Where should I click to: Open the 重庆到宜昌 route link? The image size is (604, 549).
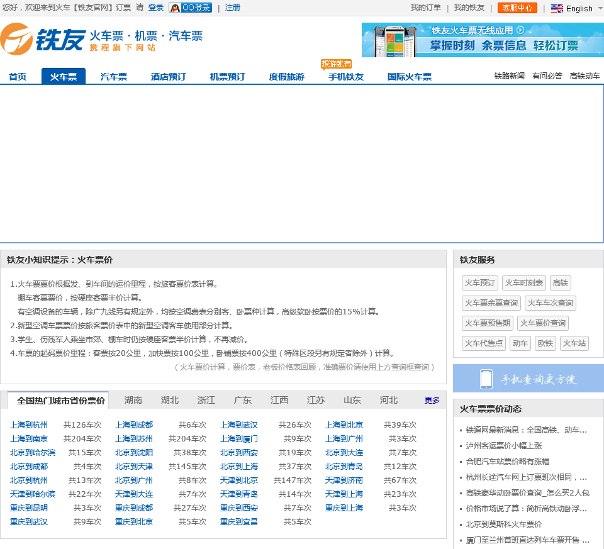(x=239, y=522)
